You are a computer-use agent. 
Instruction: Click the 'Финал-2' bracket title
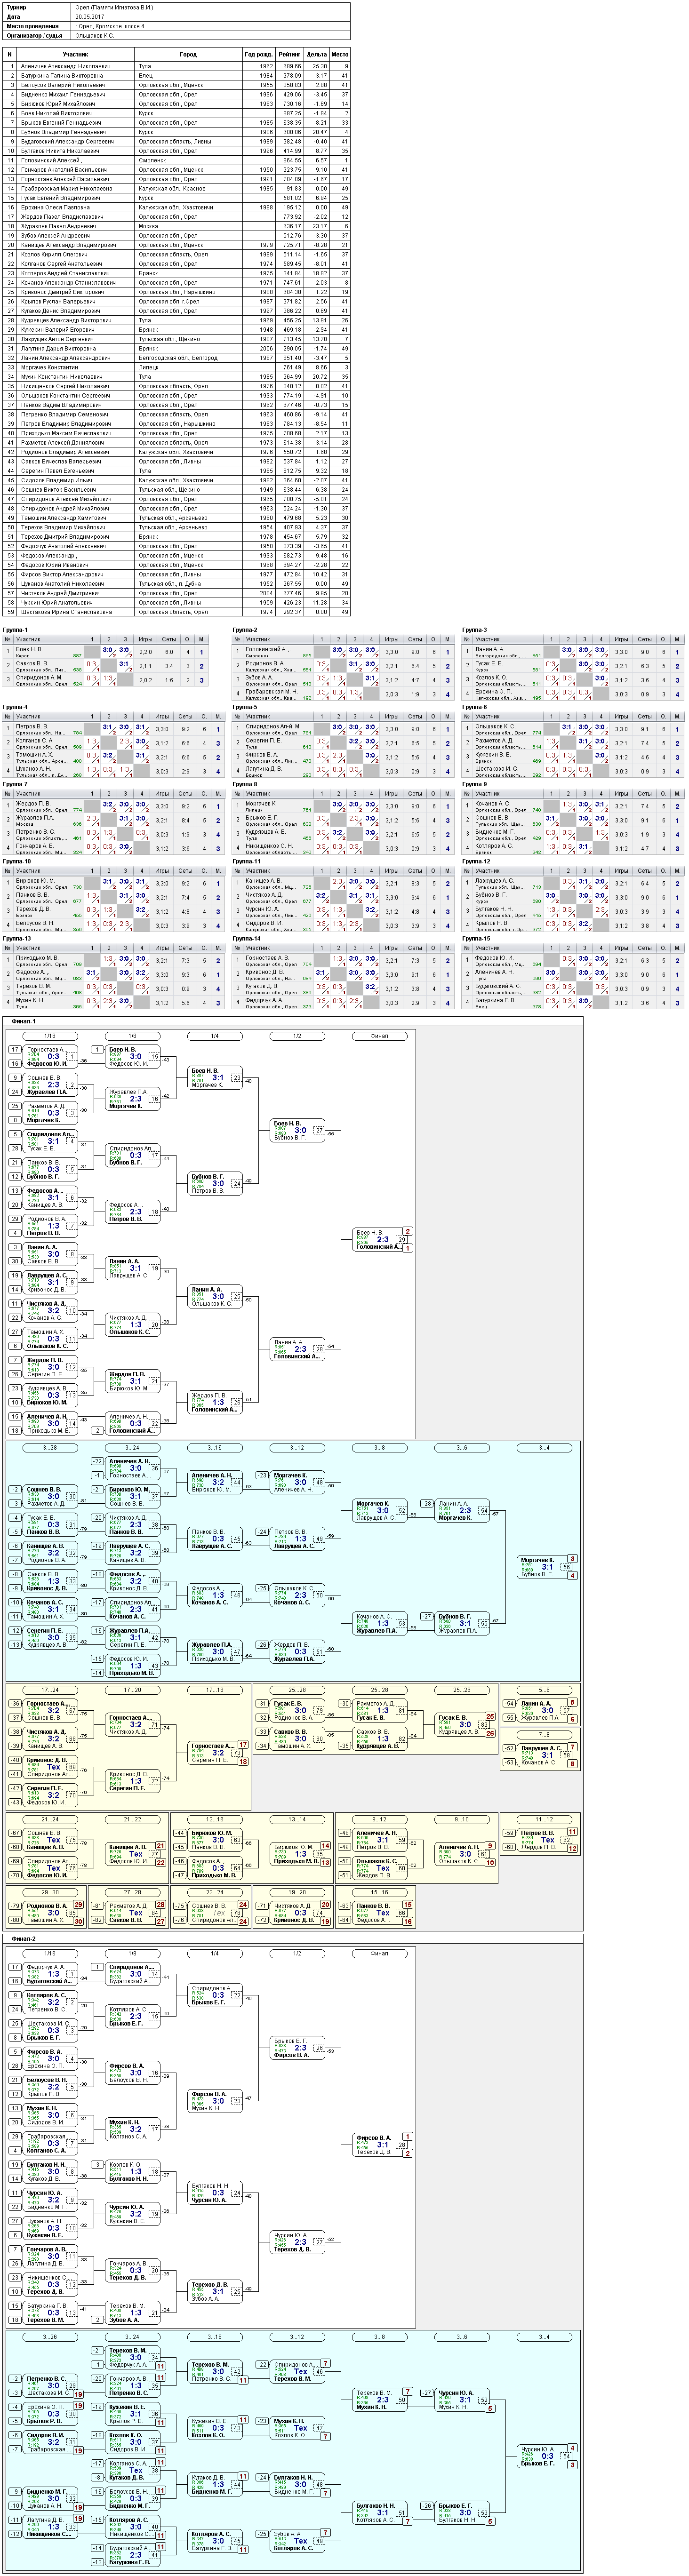(x=24, y=1938)
